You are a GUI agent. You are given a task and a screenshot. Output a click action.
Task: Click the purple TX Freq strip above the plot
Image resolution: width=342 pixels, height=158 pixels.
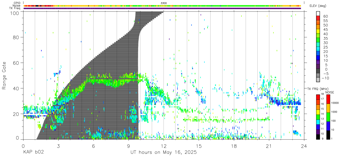pos(162,8)
